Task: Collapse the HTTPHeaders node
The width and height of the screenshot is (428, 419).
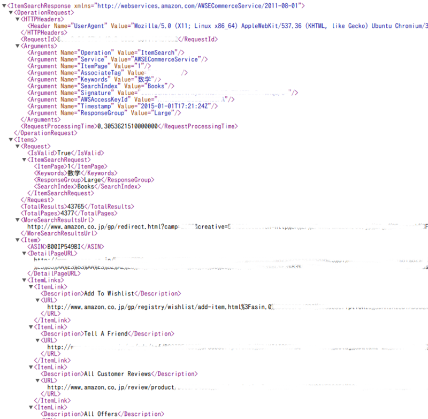Action: click(18, 19)
